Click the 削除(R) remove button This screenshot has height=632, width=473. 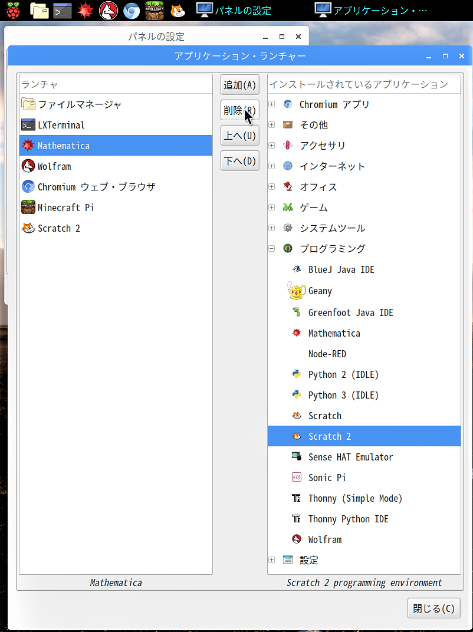[240, 110]
